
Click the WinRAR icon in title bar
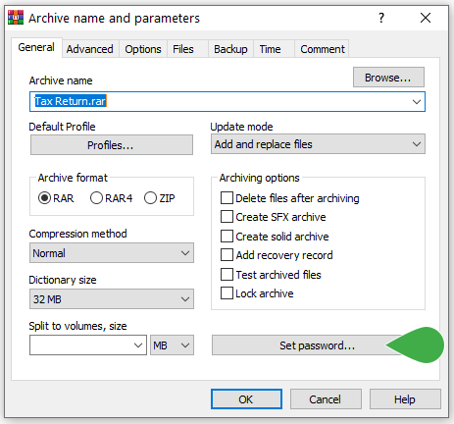16,18
